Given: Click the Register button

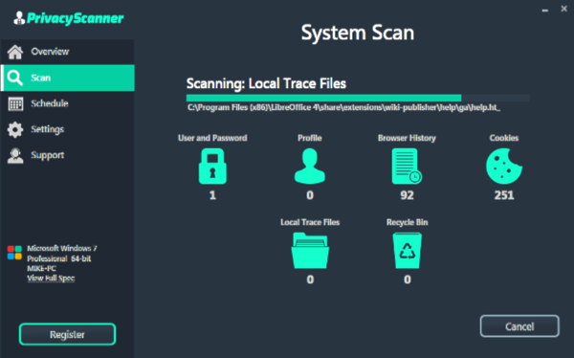Looking at the screenshot, I should coord(67,334).
